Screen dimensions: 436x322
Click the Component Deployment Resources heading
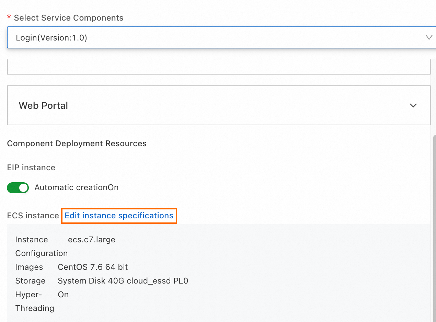(x=77, y=143)
